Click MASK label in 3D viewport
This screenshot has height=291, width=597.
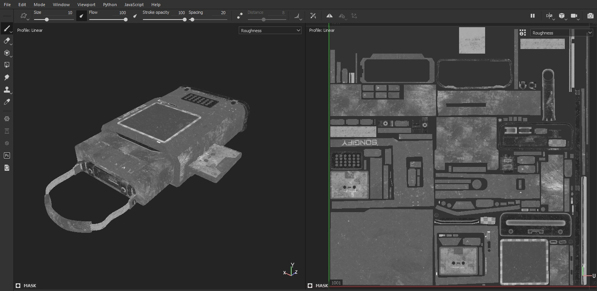(x=30, y=286)
